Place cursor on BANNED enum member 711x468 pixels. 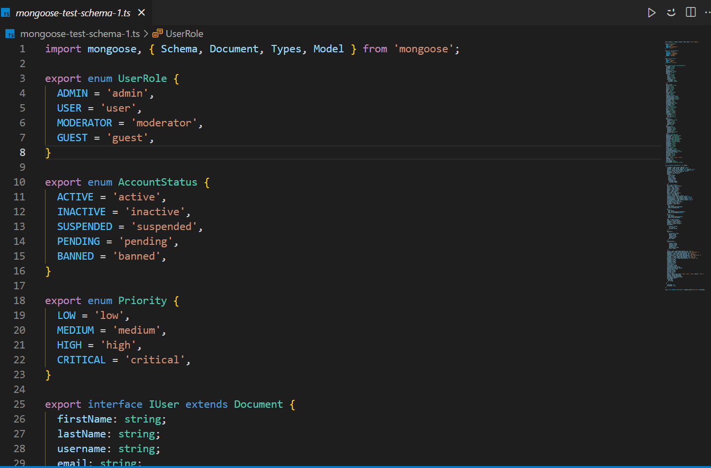point(76,256)
